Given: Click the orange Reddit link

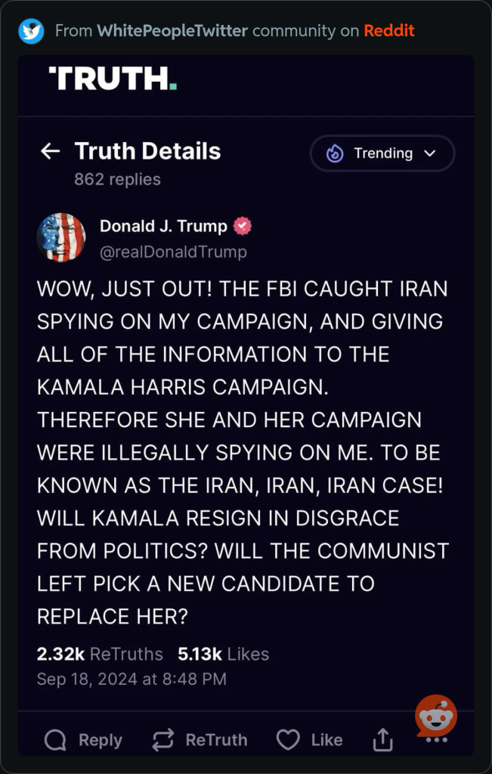Looking at the screenshot, I should tap(389, 31).
